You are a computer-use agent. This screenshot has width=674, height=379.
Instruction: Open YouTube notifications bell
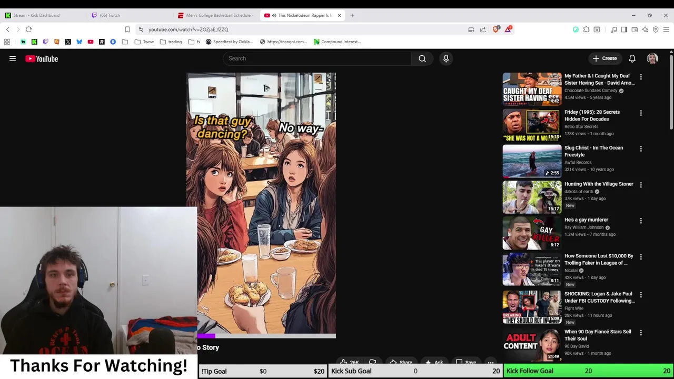click(632, 58)
